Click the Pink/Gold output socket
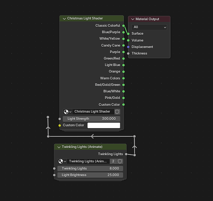The height and width of the screenshot is (201, 213). (124, 98)
